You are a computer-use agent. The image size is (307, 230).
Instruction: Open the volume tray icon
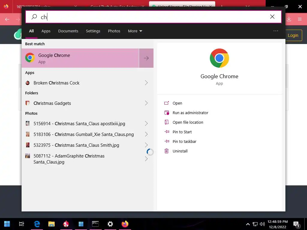tap(262, 224)
